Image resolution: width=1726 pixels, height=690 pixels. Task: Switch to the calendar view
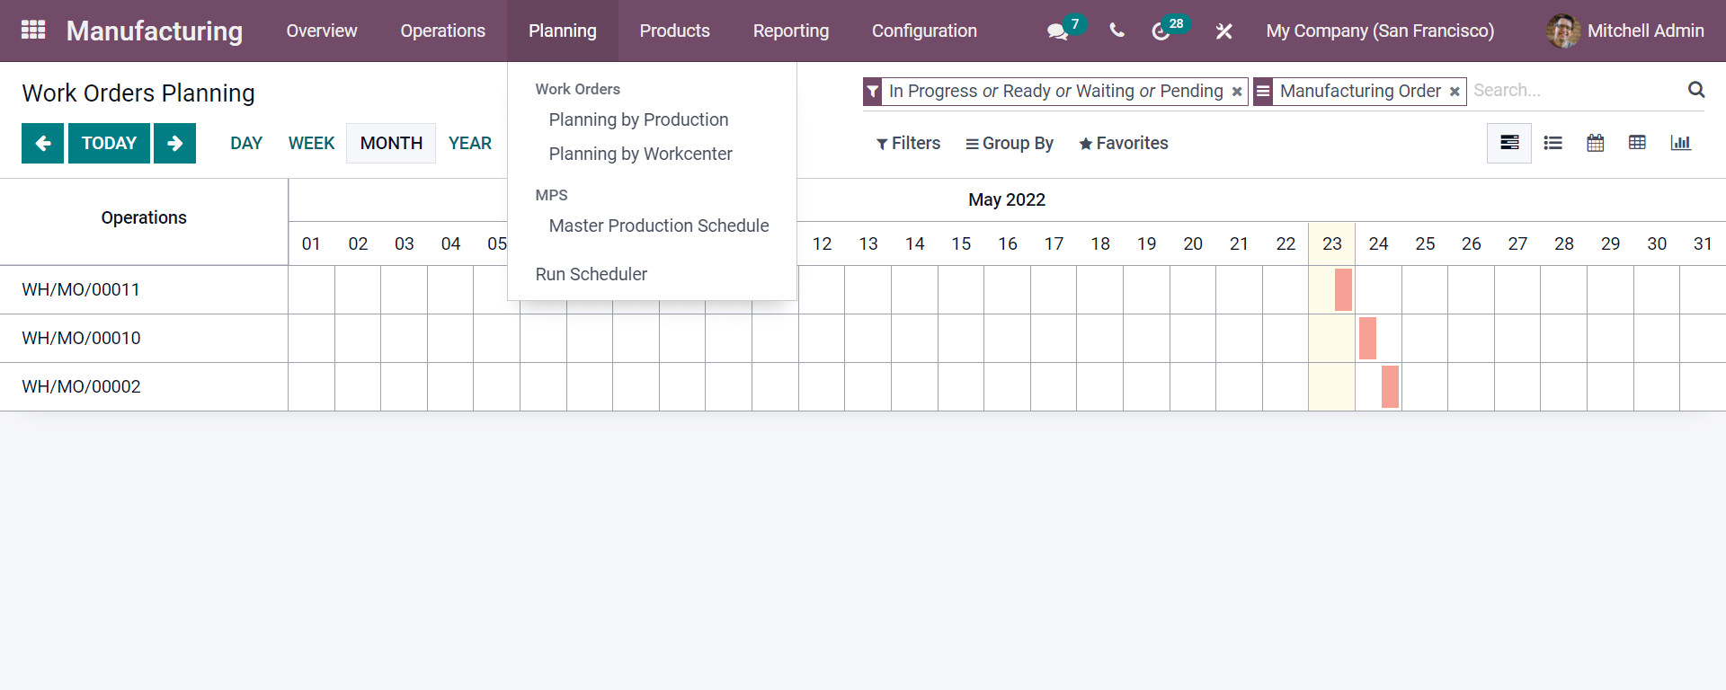[1596, 143]
